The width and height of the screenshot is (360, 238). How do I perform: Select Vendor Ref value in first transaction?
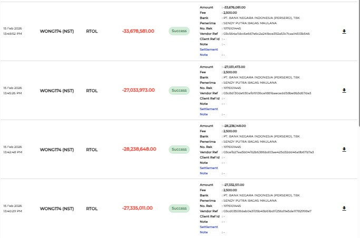pos(266,34)
